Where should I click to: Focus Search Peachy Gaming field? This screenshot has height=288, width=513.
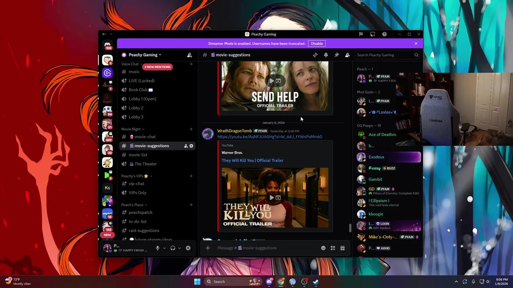387,55
